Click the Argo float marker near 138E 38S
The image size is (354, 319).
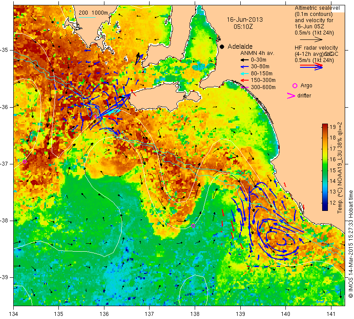[193, 226]
